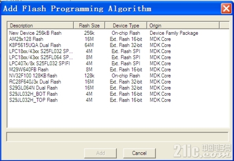234x161 pixels.
Task: Click the empty path field below the list
Action: coord(118,136)
